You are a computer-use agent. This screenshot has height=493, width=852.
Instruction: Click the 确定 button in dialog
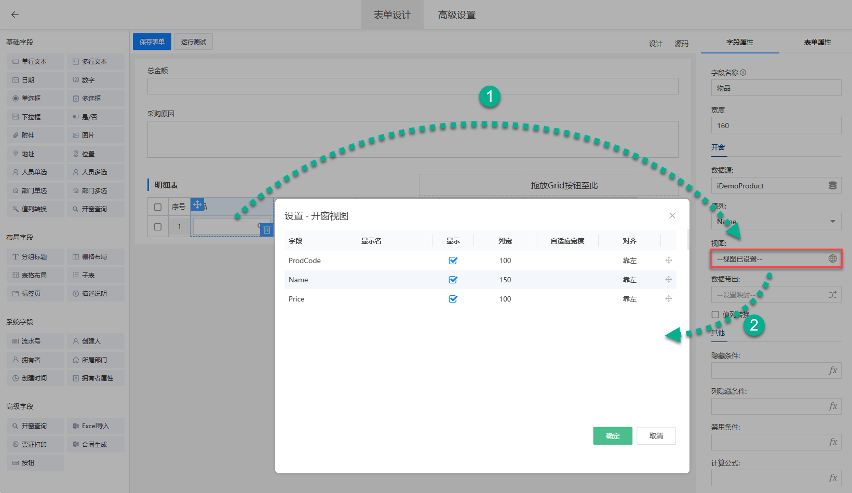coord(613,436)
